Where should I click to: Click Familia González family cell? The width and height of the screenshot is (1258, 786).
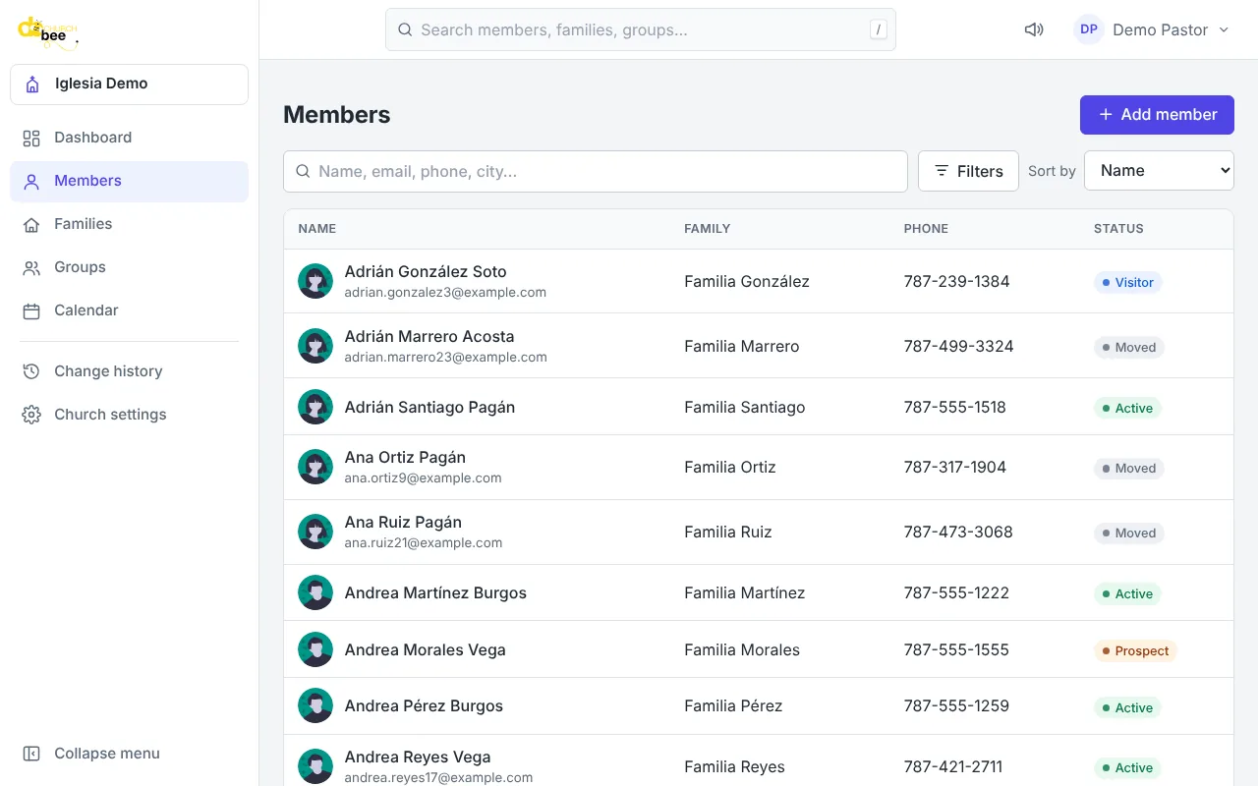747,281
